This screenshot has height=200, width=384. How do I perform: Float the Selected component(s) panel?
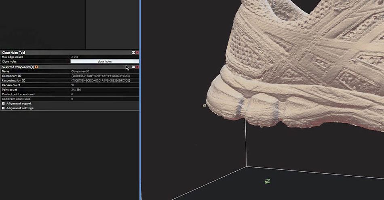point(133,67)
